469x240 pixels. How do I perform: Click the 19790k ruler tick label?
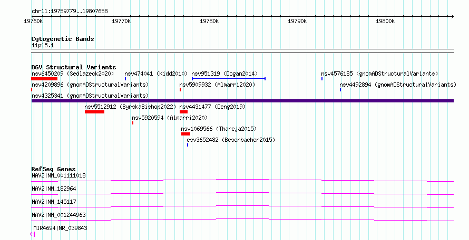[297, 21]
